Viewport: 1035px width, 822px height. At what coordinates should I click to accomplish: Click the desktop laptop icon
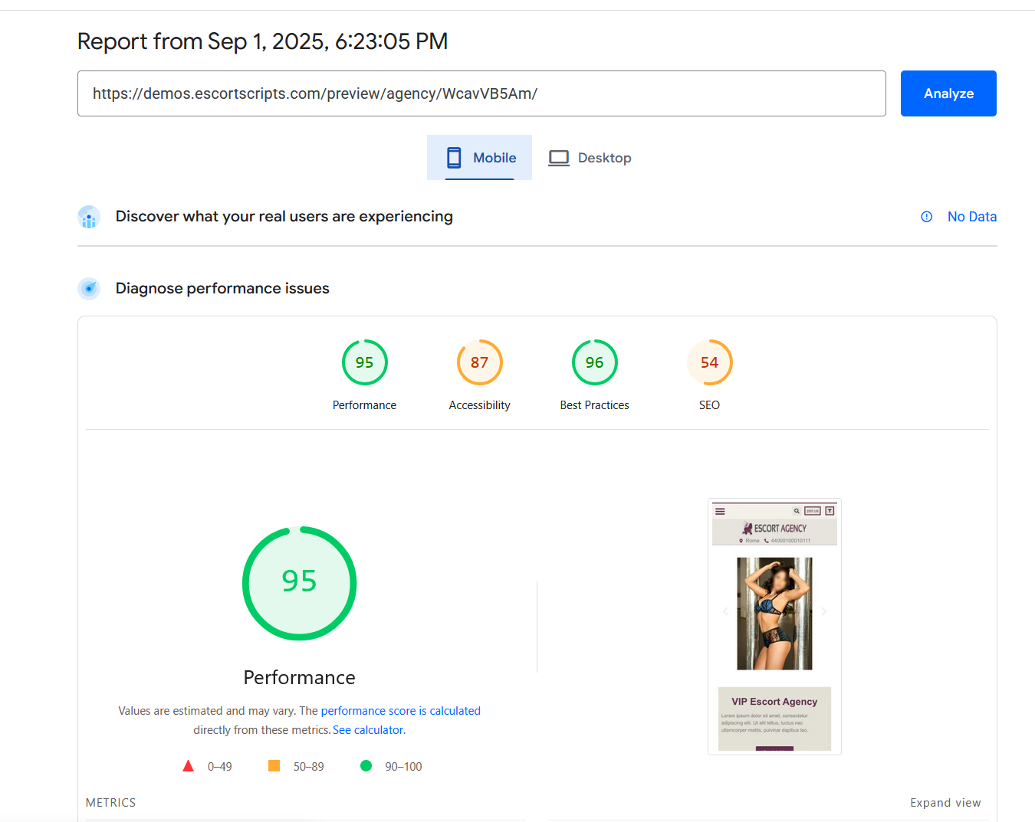coord(559,158)
